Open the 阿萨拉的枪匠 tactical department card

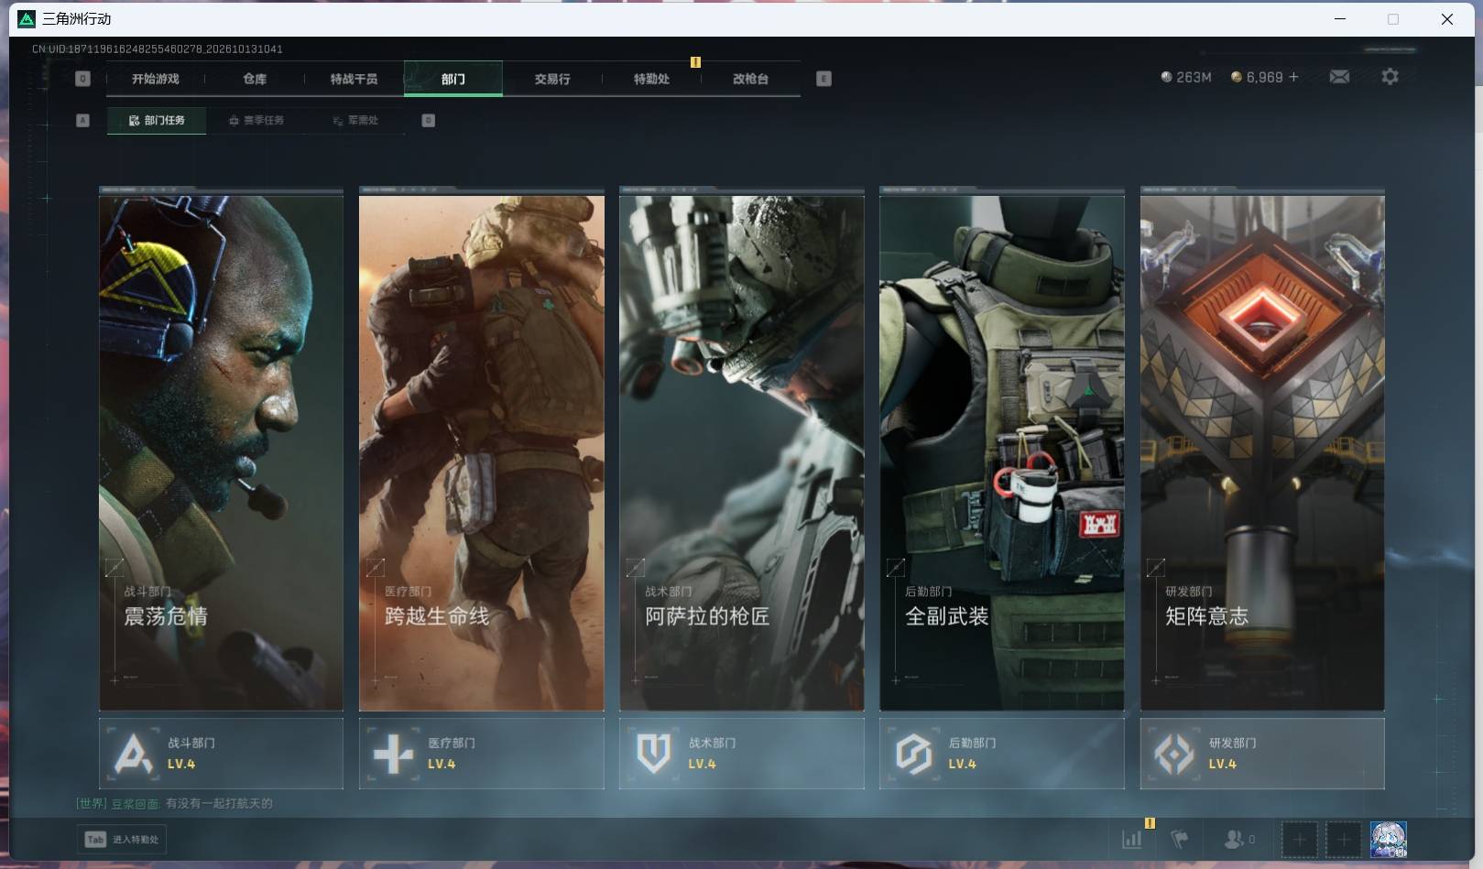(x=741, y=450)
